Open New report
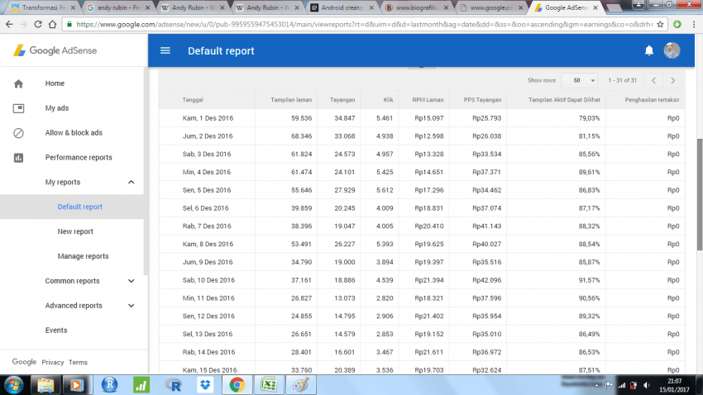The image size is (703, 395). click(x=75, y=231)
